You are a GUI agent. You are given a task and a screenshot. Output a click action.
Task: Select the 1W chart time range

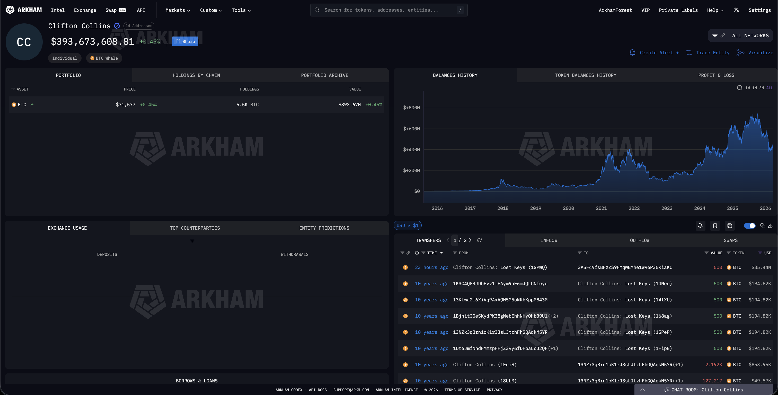pyautogui.click(x=747, y=88)
